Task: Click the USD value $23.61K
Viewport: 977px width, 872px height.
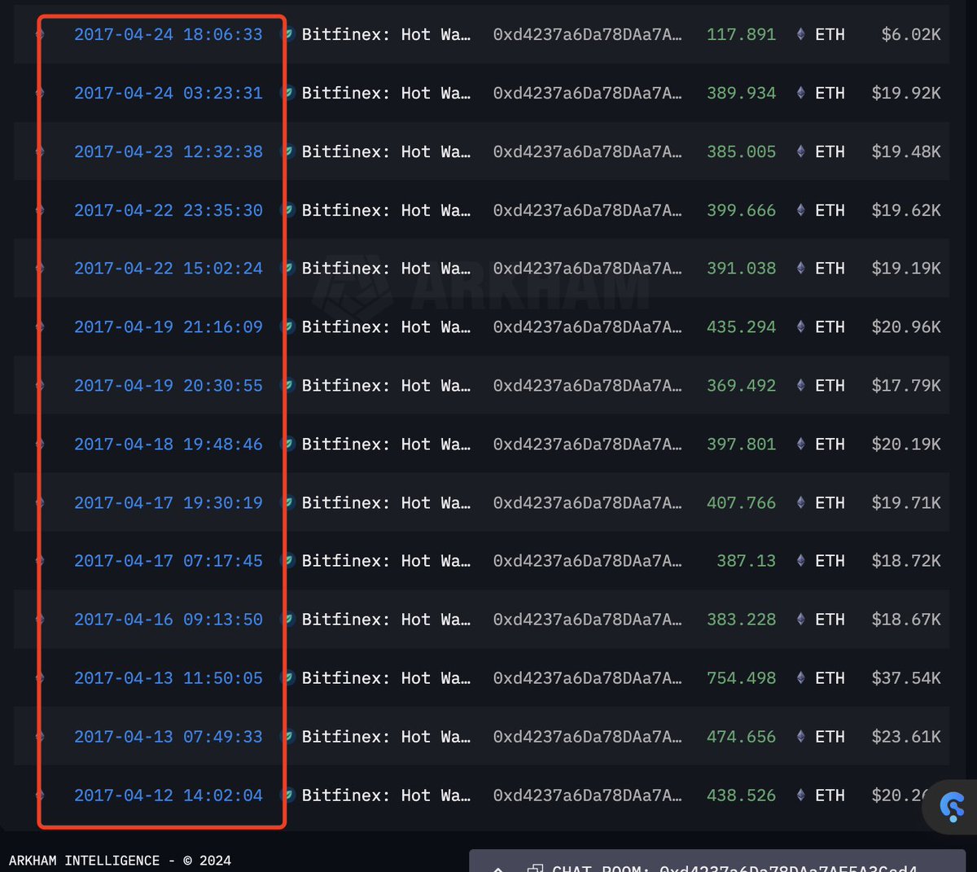Action: pyautogui.click(x=906, y=736)
